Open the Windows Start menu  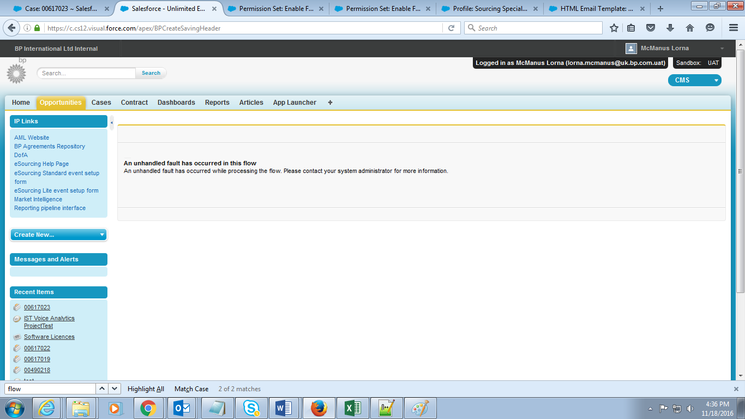click(14, 408)
